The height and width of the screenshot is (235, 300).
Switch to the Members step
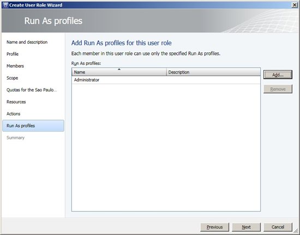click(x=15, y=66)
